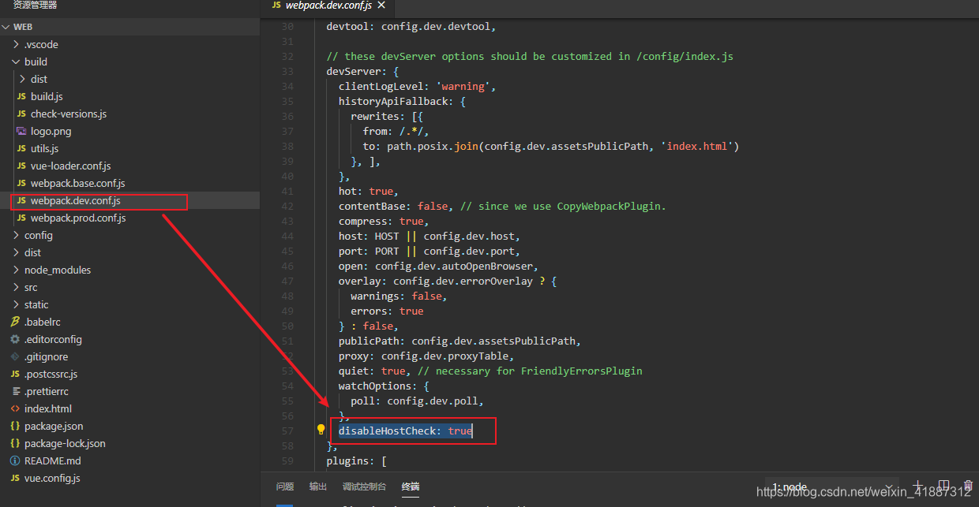Switch to the 问题 panel tab

point(284,486)
